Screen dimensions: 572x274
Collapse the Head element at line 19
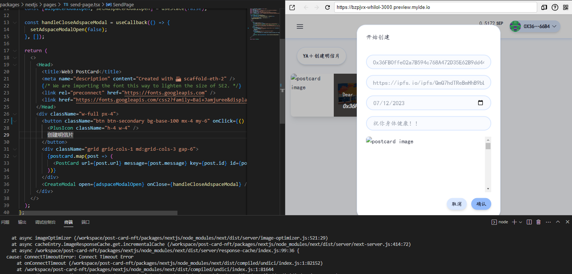click(15, 65)
